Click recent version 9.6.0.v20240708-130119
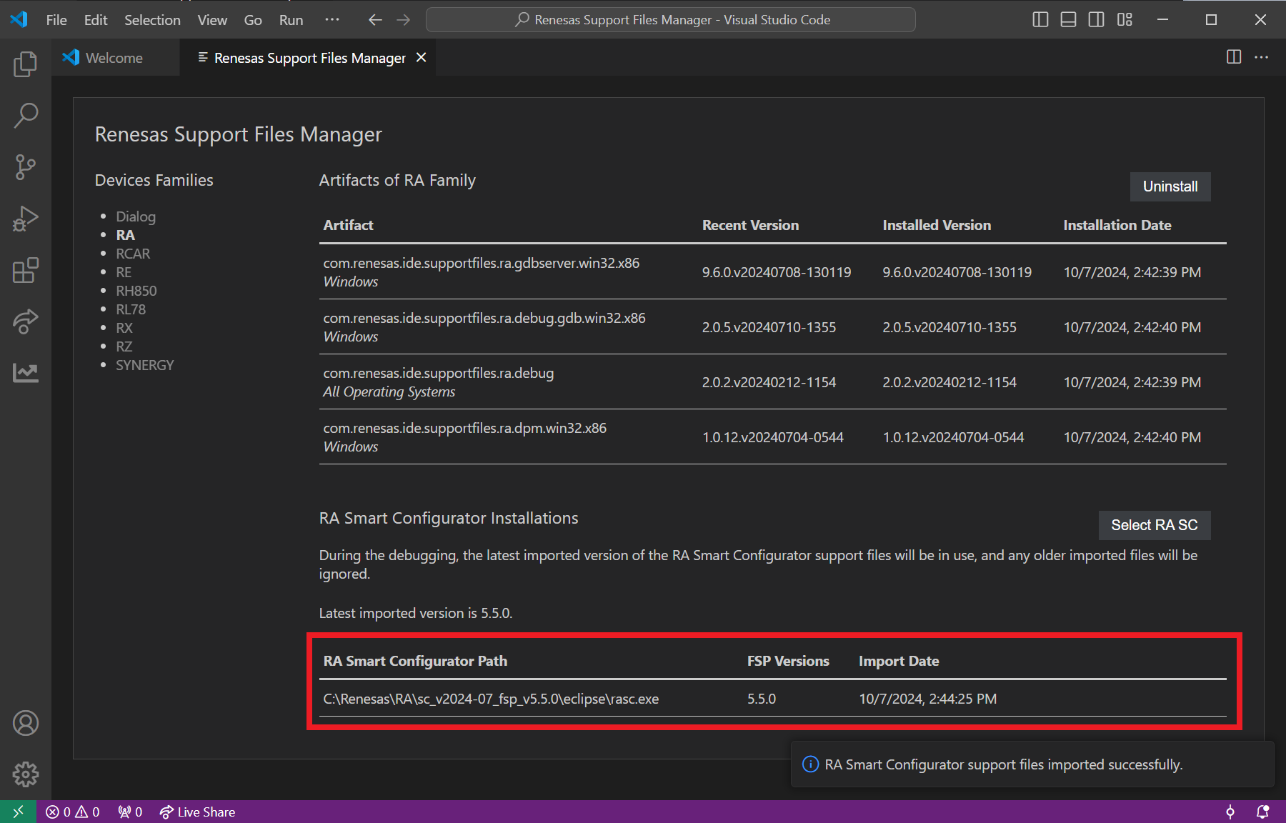Viewport: 1286px width, 823px height. (x=777, y=272)
